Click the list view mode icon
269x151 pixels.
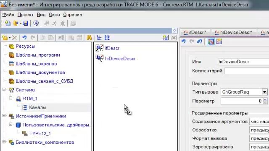(107, 38)
